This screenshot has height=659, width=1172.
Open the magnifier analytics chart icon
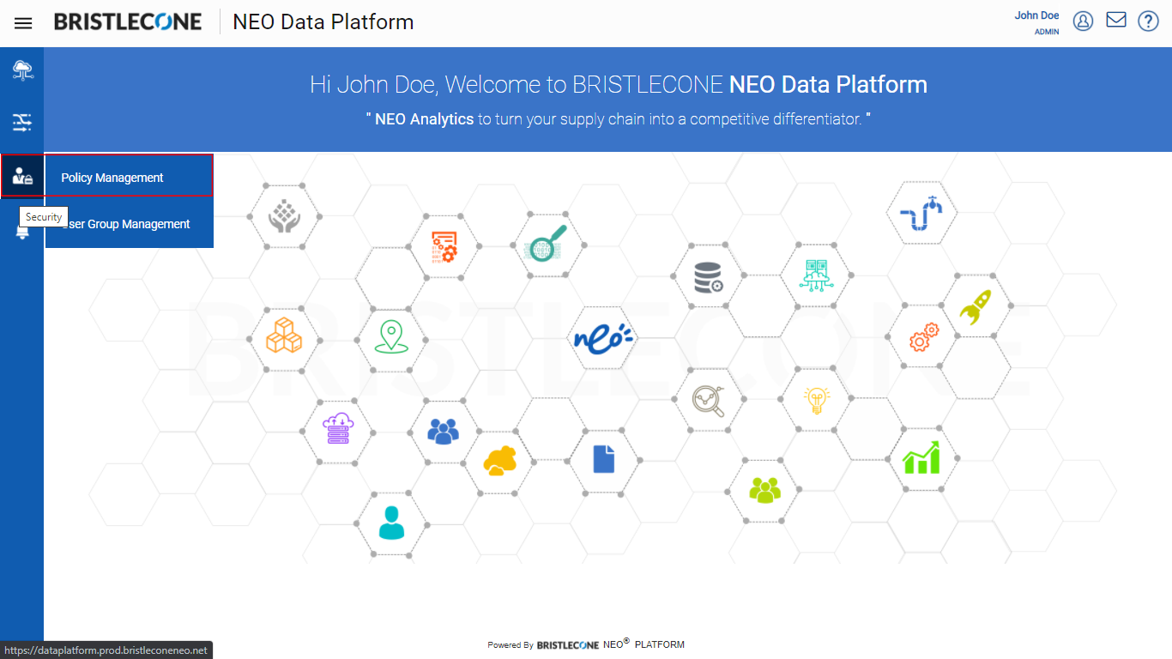[x=709, y=401]
